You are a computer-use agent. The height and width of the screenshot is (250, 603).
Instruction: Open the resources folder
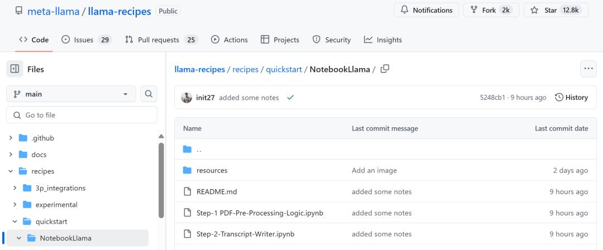click(212, 170)
